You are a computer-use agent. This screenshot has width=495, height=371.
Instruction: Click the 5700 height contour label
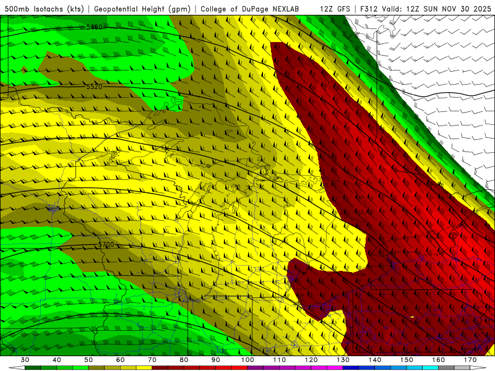click(x=106, y=244)
